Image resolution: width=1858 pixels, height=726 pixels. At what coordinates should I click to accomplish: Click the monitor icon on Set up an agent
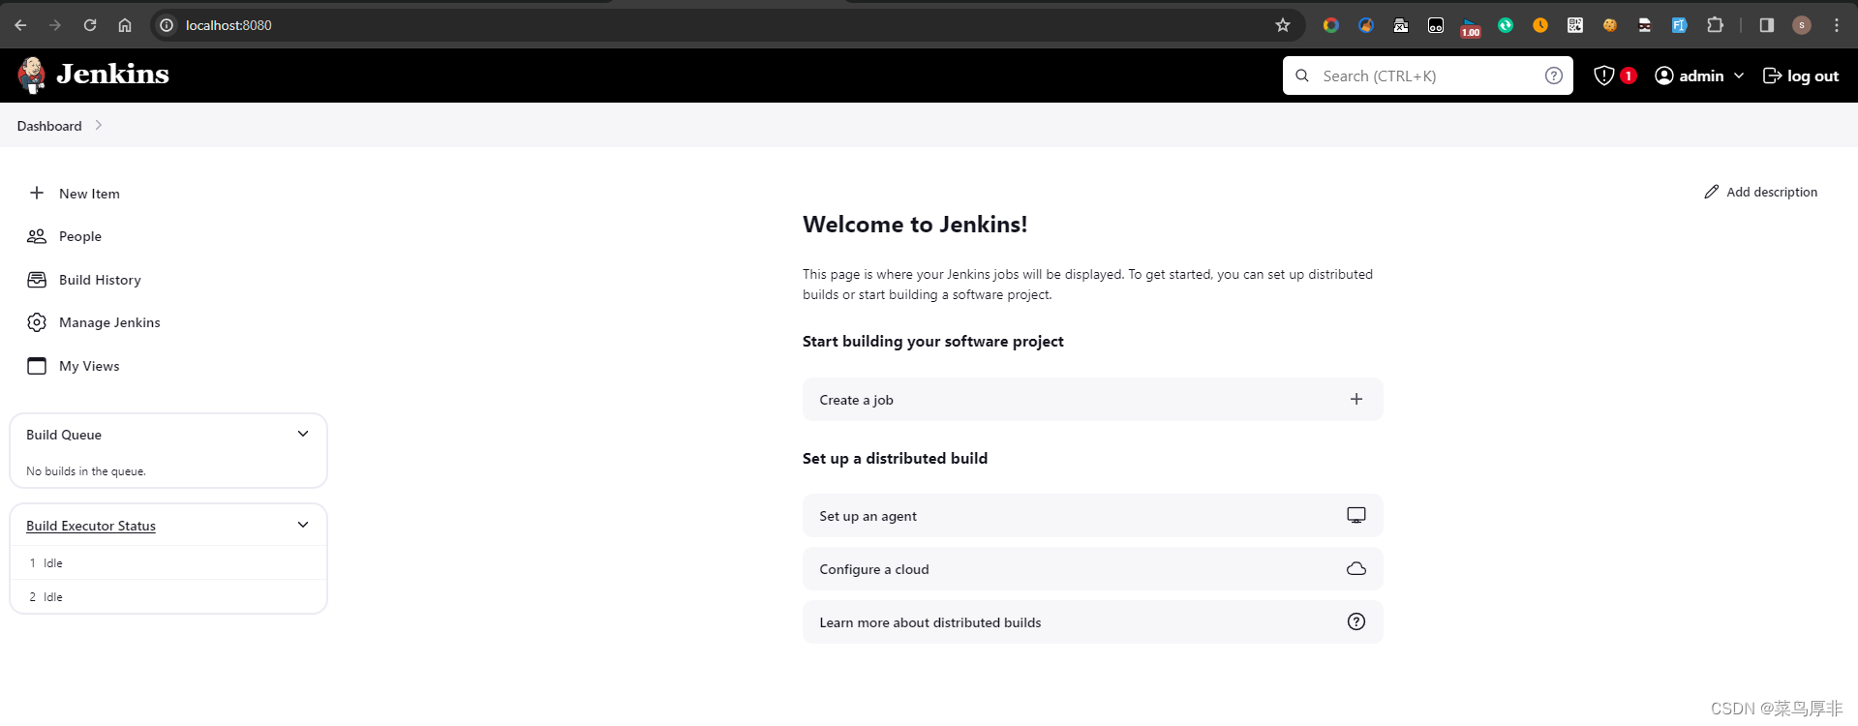coord(1356,515)
